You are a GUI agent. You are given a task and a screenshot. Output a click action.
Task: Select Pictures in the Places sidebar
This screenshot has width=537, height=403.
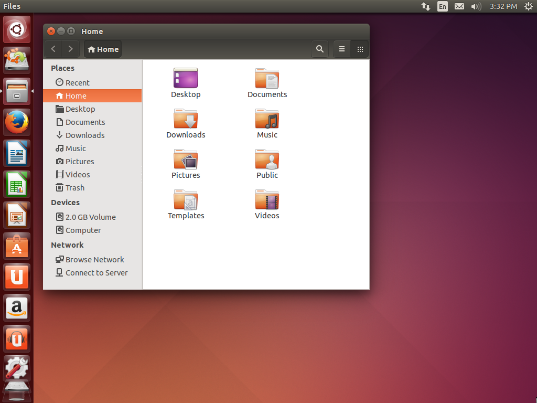[92, 162]
